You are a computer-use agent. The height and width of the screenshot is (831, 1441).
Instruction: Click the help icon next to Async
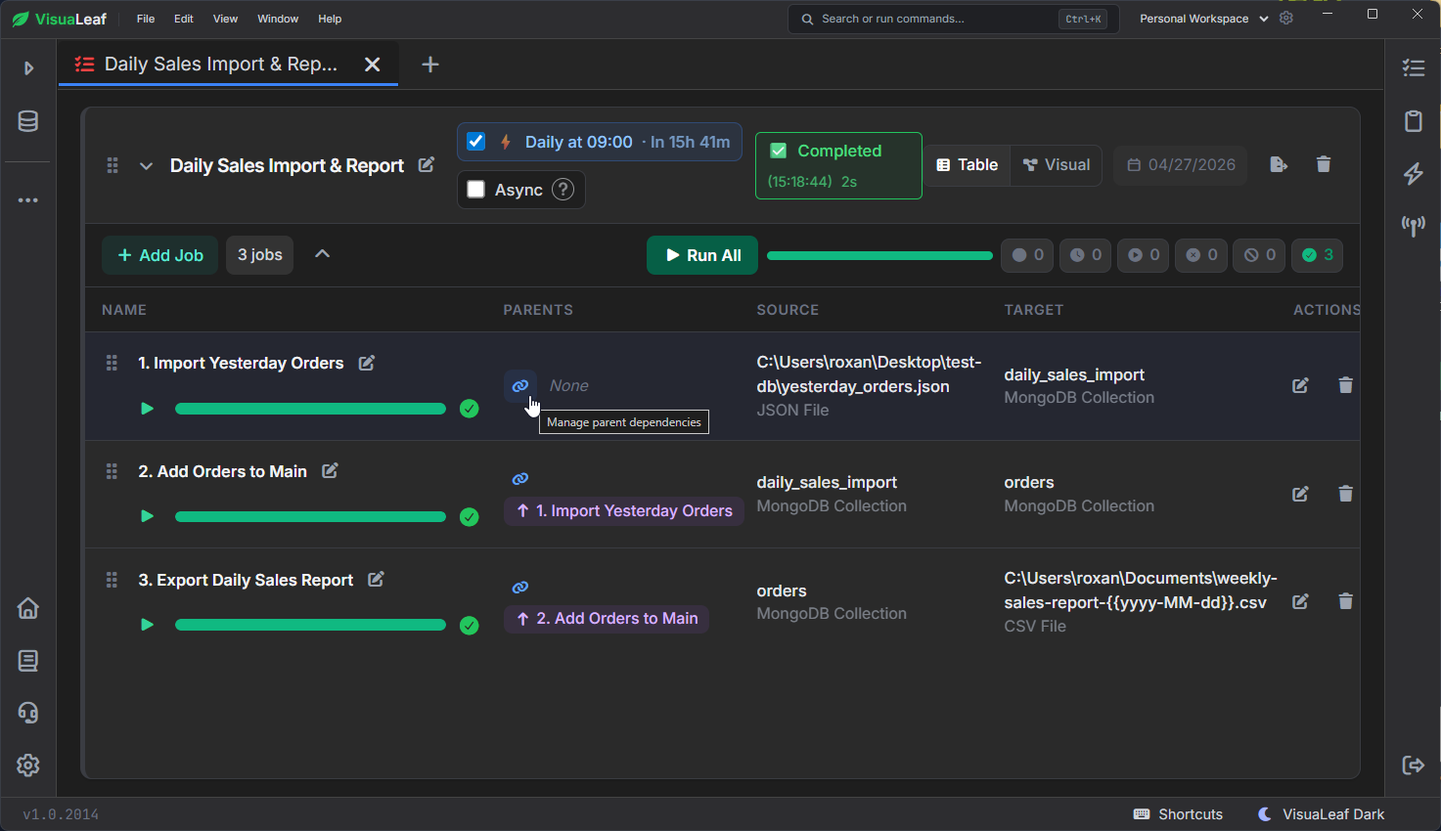pos(563,190)
